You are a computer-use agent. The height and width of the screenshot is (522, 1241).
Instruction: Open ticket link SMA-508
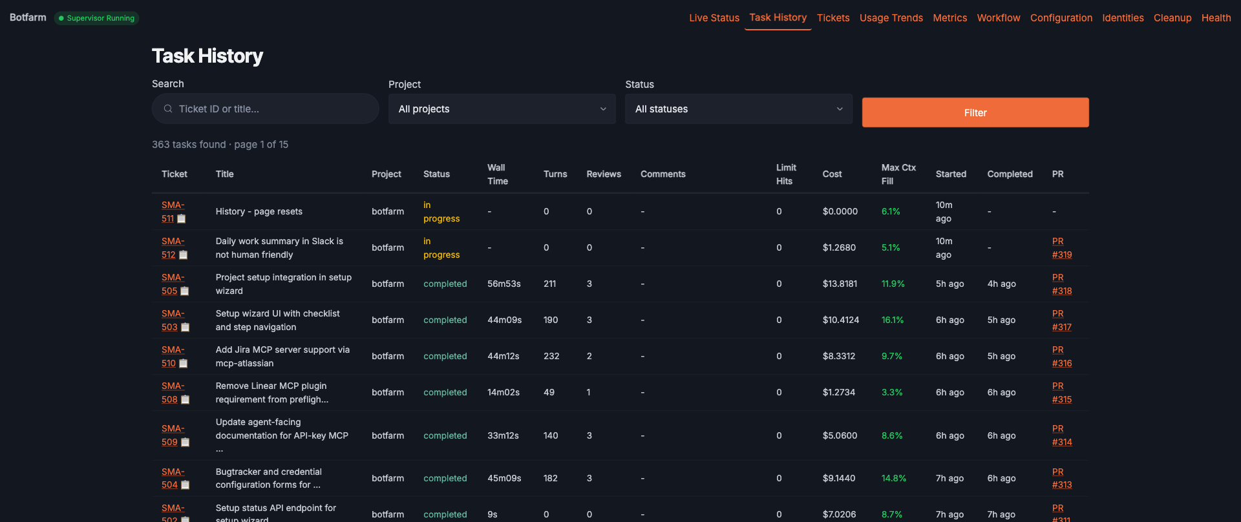[172, 393]
